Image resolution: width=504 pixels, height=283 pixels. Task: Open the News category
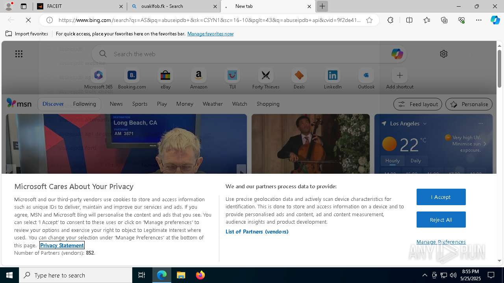116,104
